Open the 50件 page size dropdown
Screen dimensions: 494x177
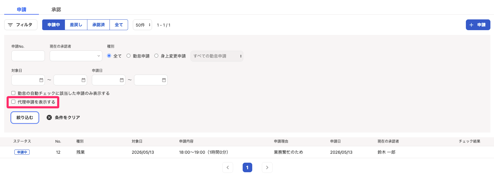(142, 25)
